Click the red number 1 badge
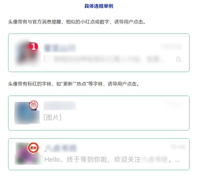Image resolution: width=198 pixels, height=178 pixels. tap(34, 46)
